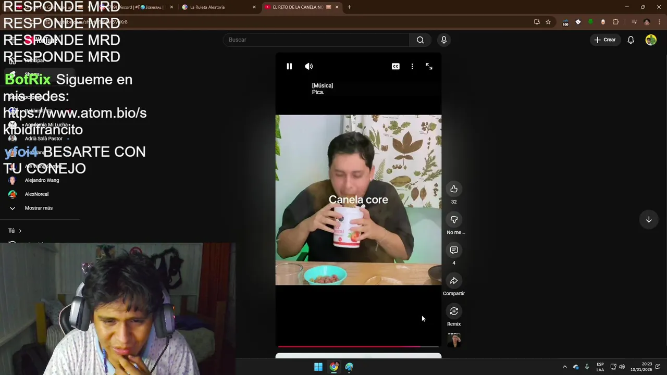Image resolution: width=667 pixels, height=375 pixels.
Task: Open the clock showing 20:23
Action: coord(641,367)
